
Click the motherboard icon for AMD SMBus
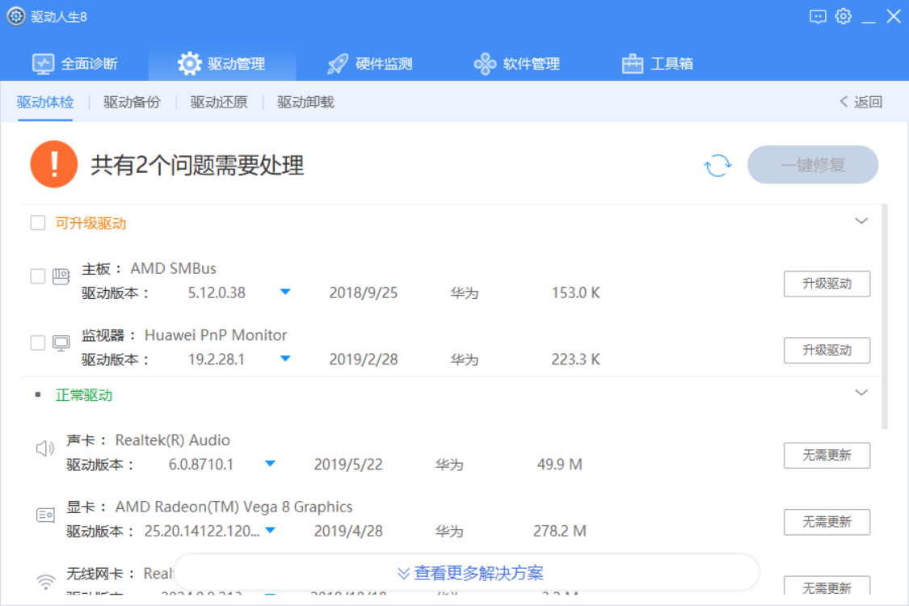pyautogui.click(x=61, y=276)
